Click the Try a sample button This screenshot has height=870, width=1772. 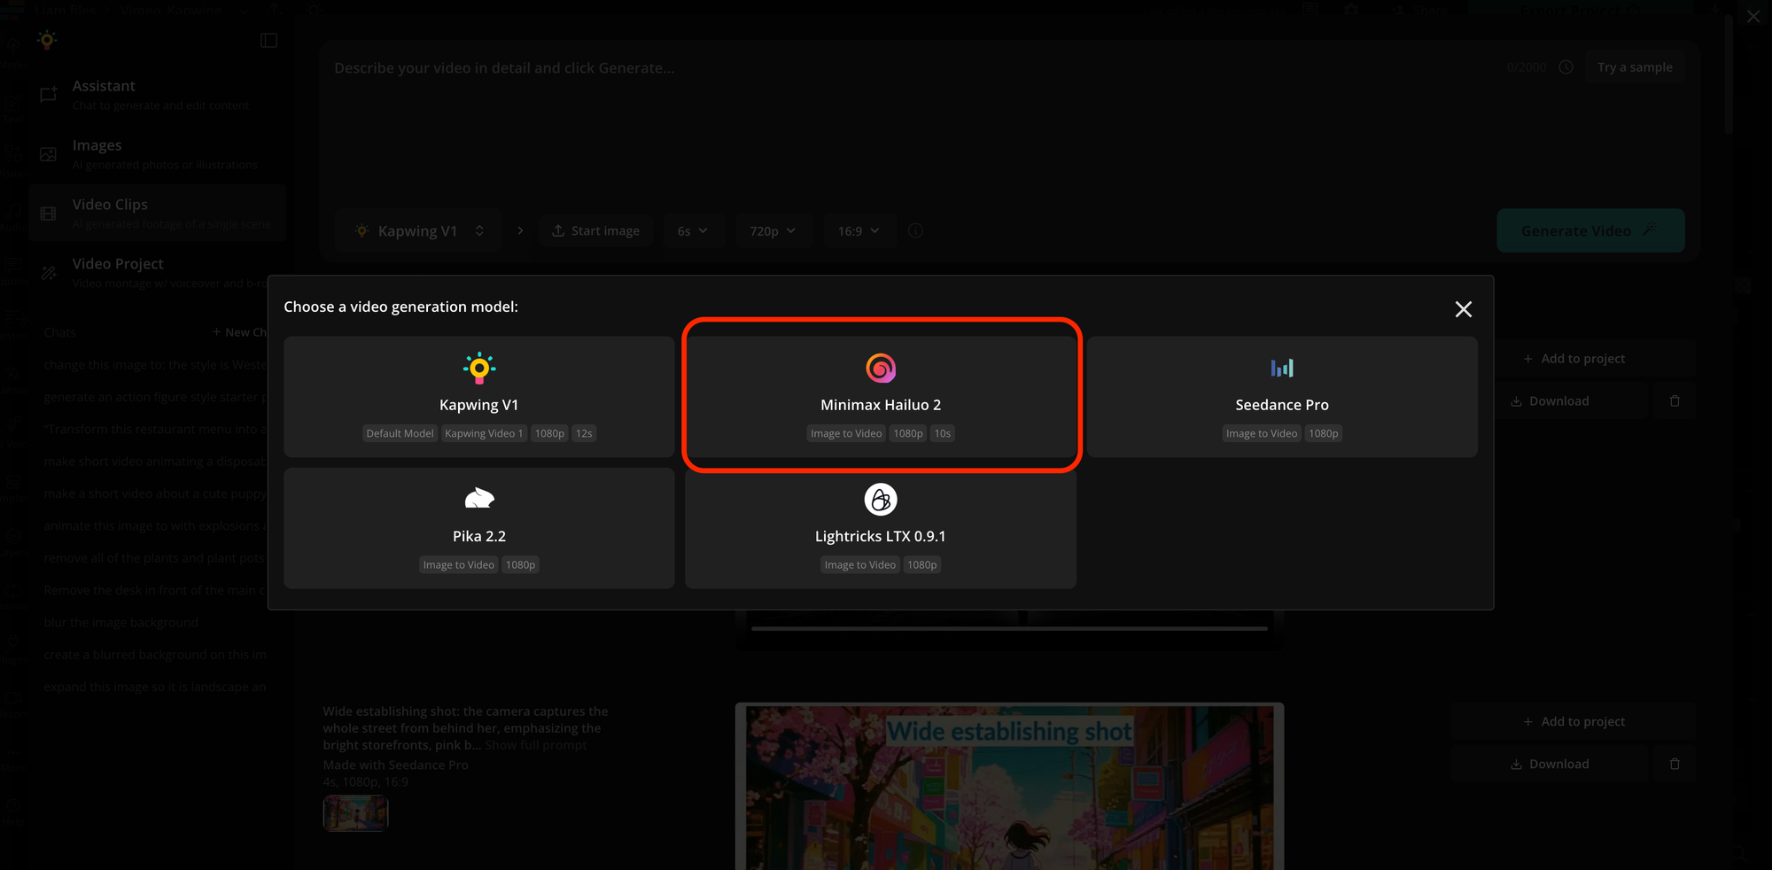tap(1634, 67)
